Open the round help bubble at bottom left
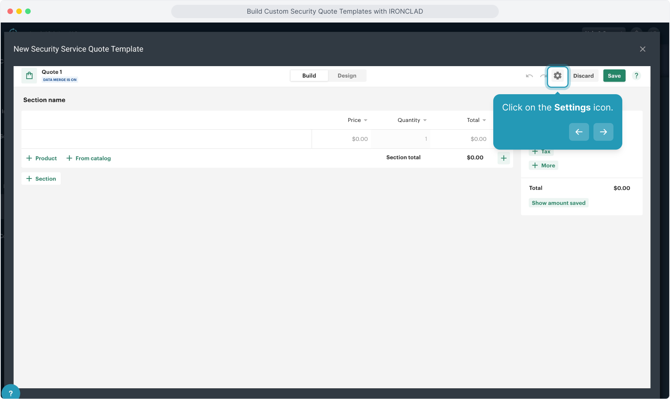Viewport: 670px width, 399px height. [x=11, y=393]
